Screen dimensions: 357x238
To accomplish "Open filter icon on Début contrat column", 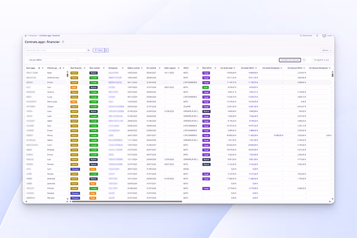I will coord(142,68).
